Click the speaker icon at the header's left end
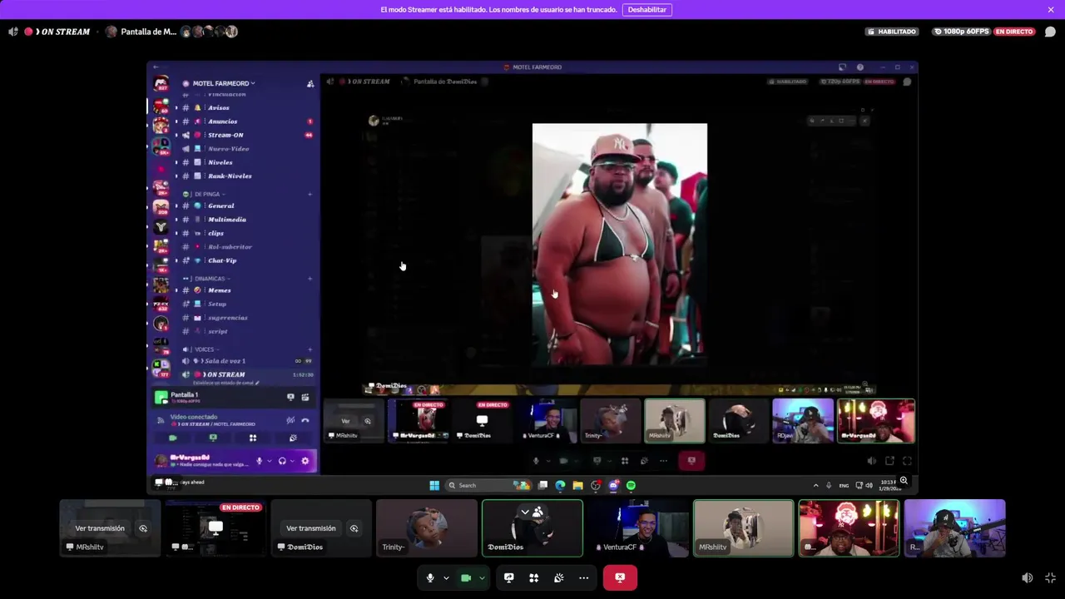Screen dimensions: 1065x599 click(12, 32)
